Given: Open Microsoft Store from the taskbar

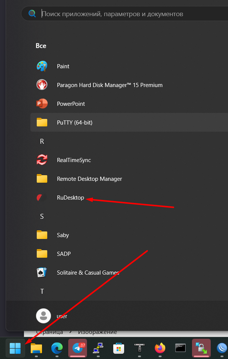Looking at the screenshot, I should 119,348.
